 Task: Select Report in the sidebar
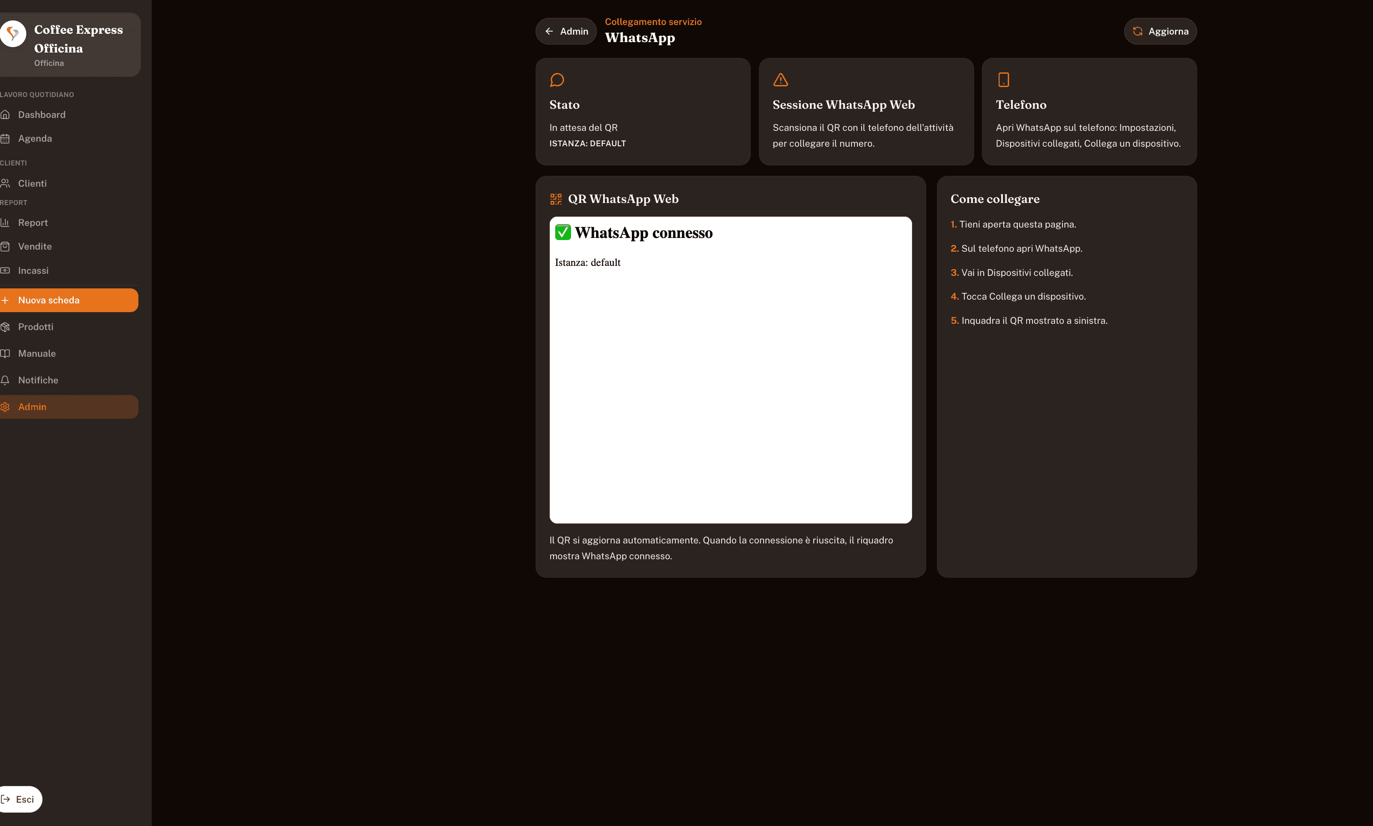tap(69, 223)
